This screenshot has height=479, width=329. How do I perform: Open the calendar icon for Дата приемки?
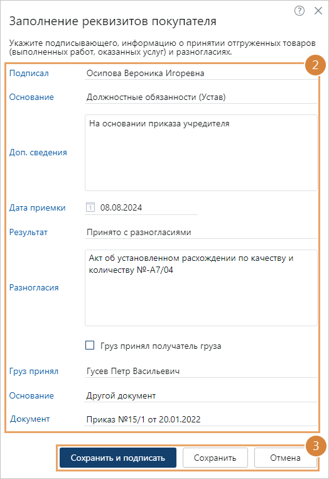click(90, 207)
